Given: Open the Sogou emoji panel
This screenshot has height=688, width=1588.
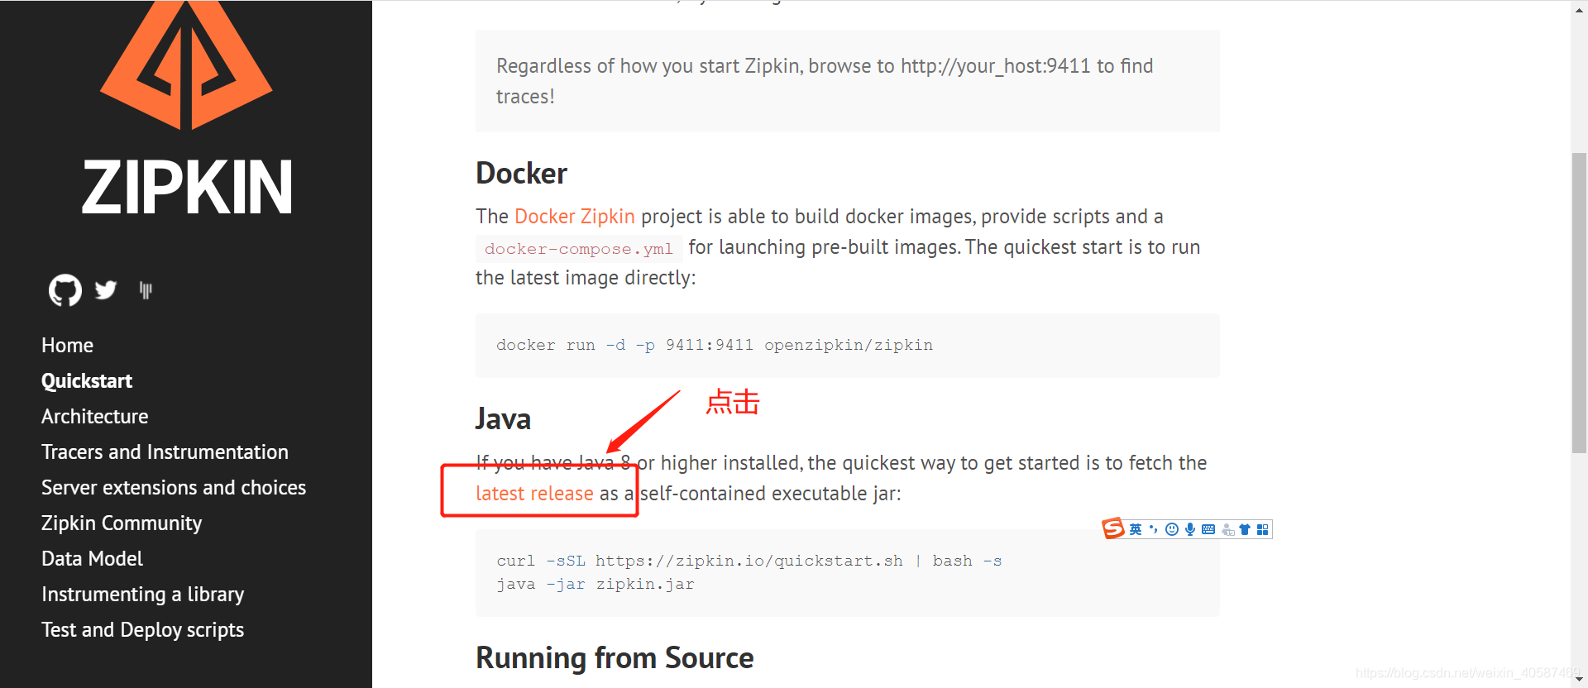Looking at the screenshot, I should click(x=1172, y=529).
